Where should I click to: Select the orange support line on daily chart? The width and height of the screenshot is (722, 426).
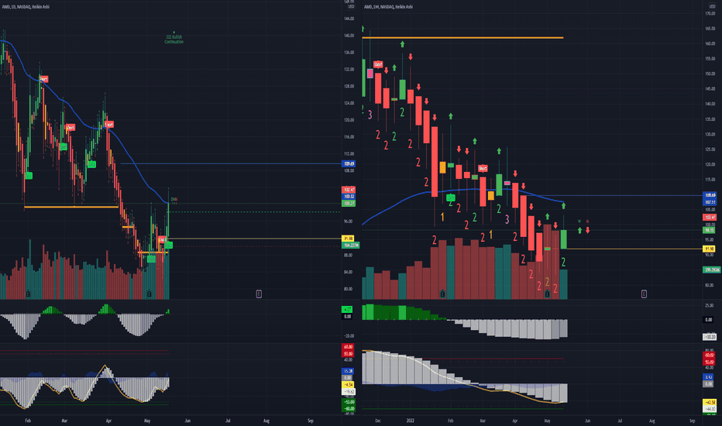click(x=71, y=208)
